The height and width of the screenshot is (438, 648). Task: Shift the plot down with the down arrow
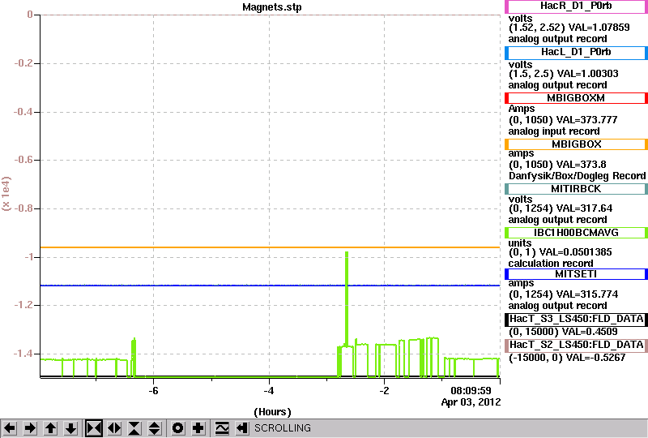71,428
